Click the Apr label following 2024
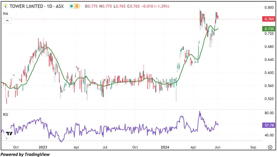The image size is (277, 157). click(x=193, y=147)
